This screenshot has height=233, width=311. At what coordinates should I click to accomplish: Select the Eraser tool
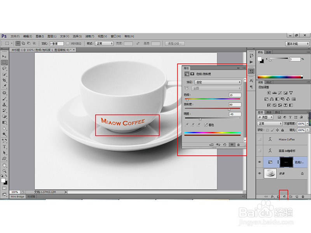click(x=4, y=116)
